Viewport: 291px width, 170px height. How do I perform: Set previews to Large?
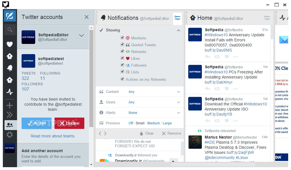tap(167, 123)
